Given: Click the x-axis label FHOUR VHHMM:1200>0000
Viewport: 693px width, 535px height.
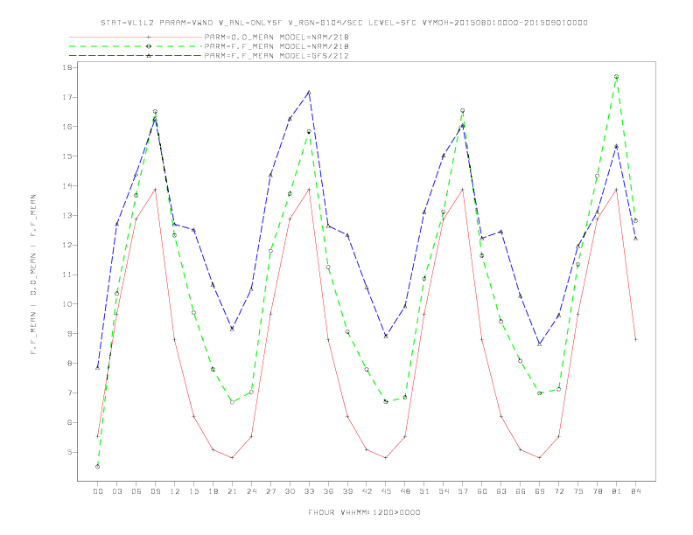Looking at the screenshot, I should click(364, 512).
